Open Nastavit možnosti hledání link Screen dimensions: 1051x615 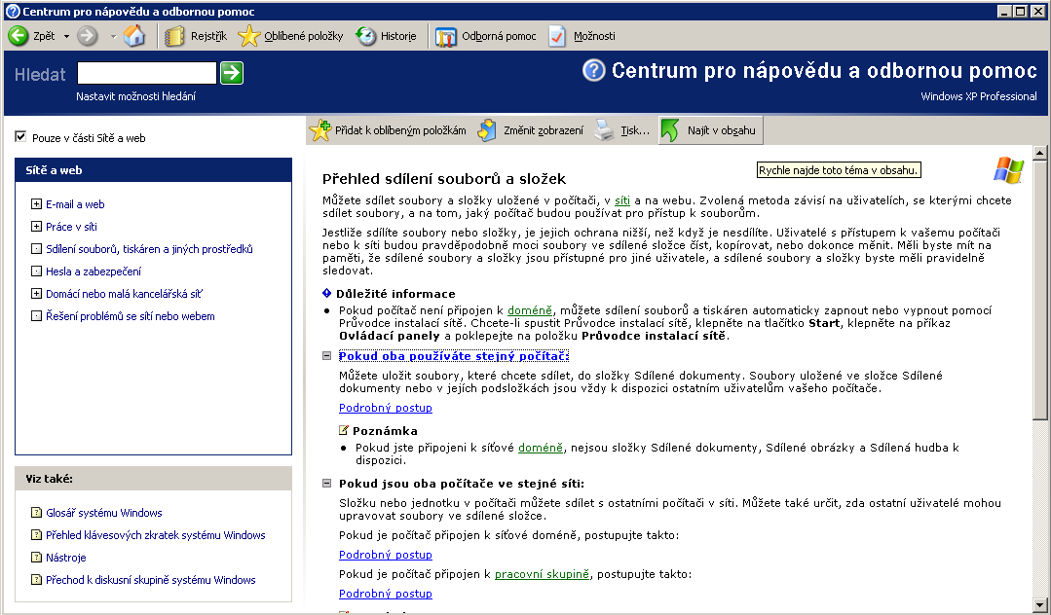tap(136, 96)
